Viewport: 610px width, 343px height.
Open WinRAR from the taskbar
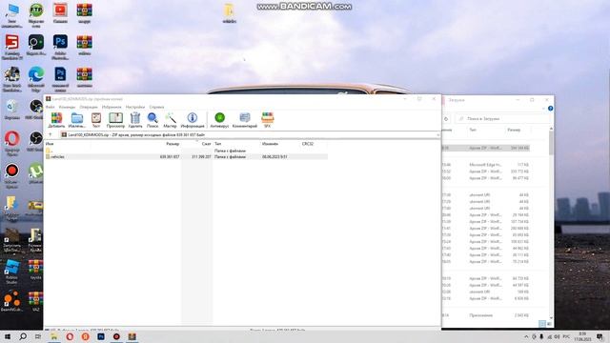[x=132, y=336]
